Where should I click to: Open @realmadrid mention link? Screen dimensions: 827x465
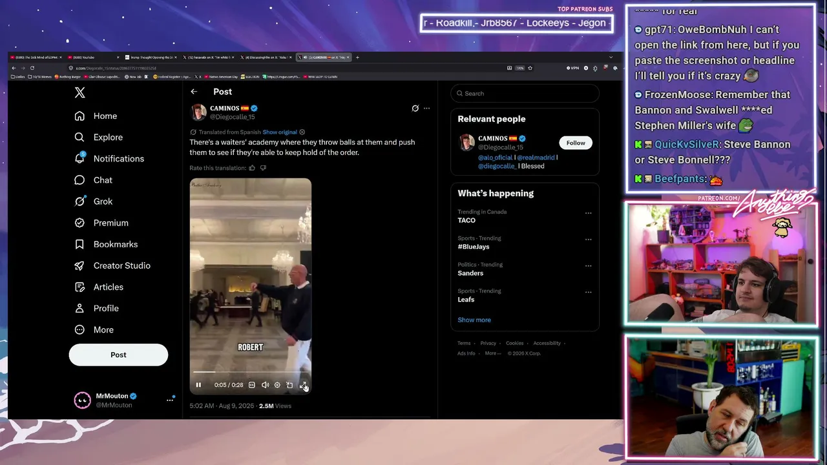coord(536,158)
